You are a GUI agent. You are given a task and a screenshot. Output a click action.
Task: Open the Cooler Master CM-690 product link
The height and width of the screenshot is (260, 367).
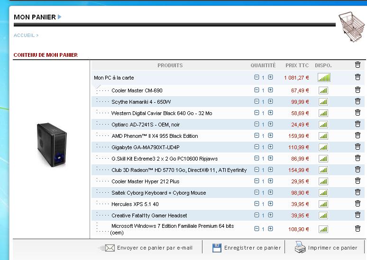pyautogui.click(x=137, y=90)
